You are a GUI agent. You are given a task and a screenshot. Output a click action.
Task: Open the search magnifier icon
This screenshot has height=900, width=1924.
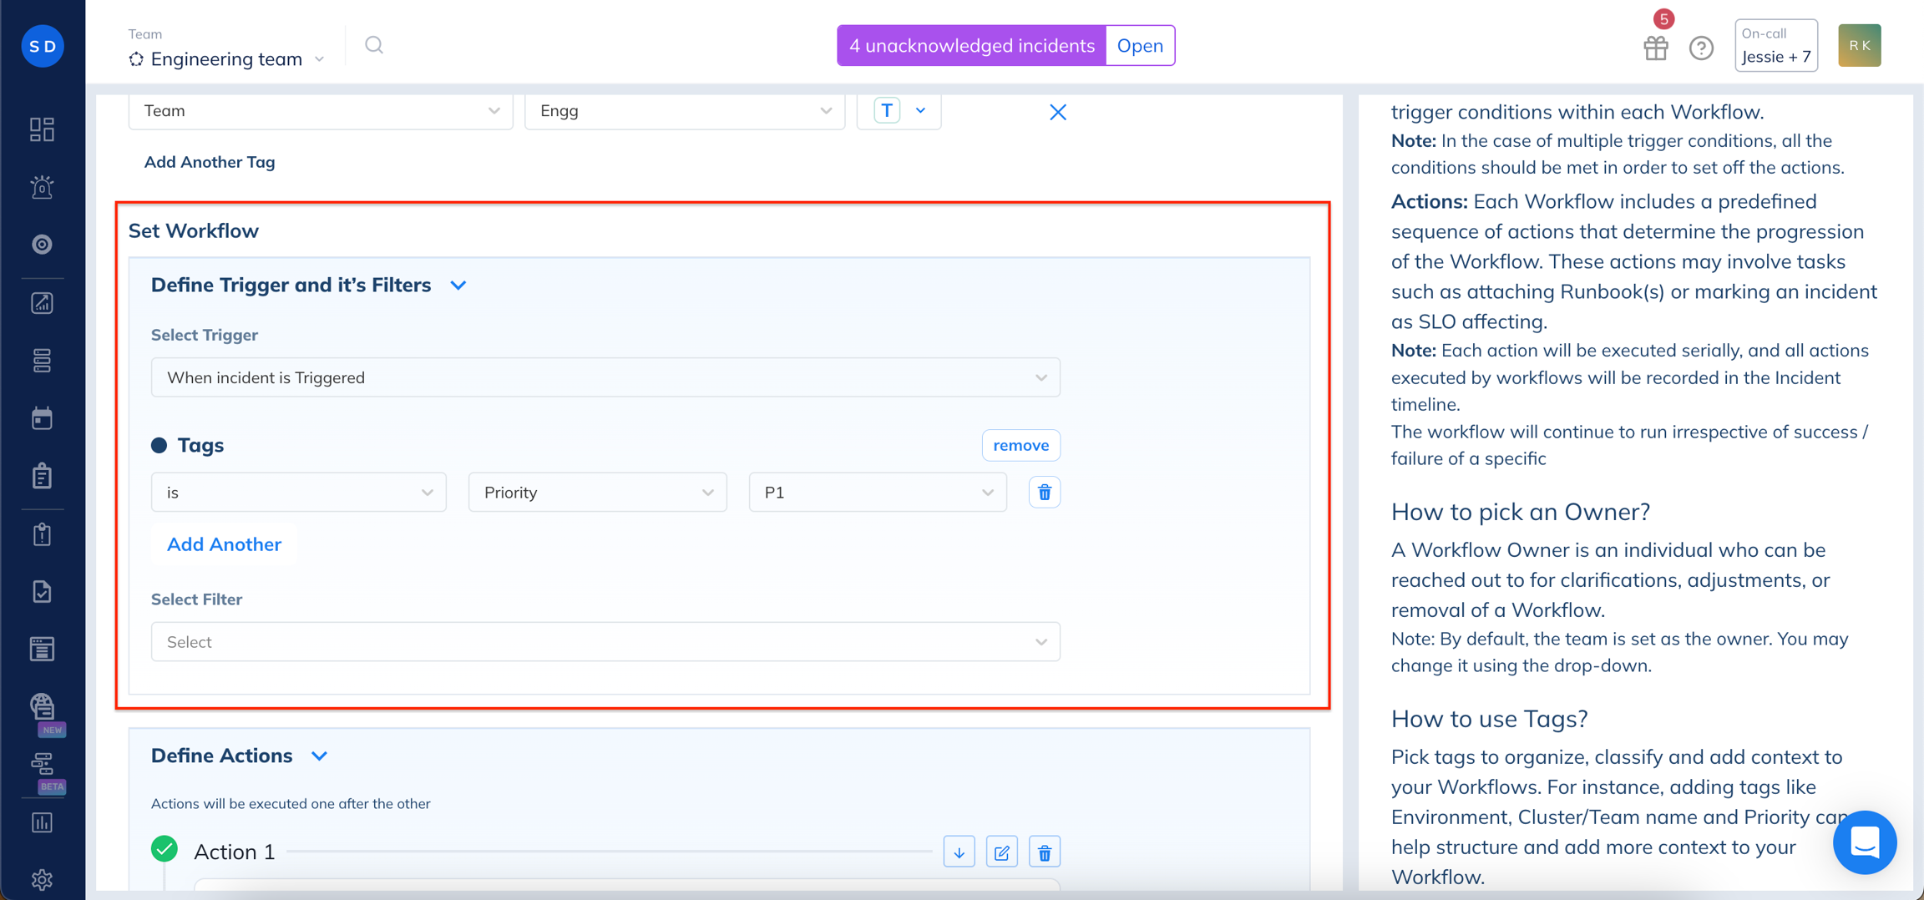pos(373,45)
